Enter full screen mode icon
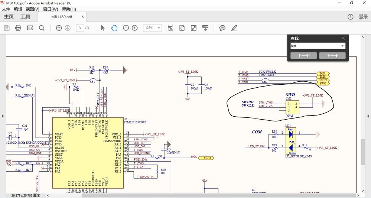The image size is (371, 198). pos(193,28)
